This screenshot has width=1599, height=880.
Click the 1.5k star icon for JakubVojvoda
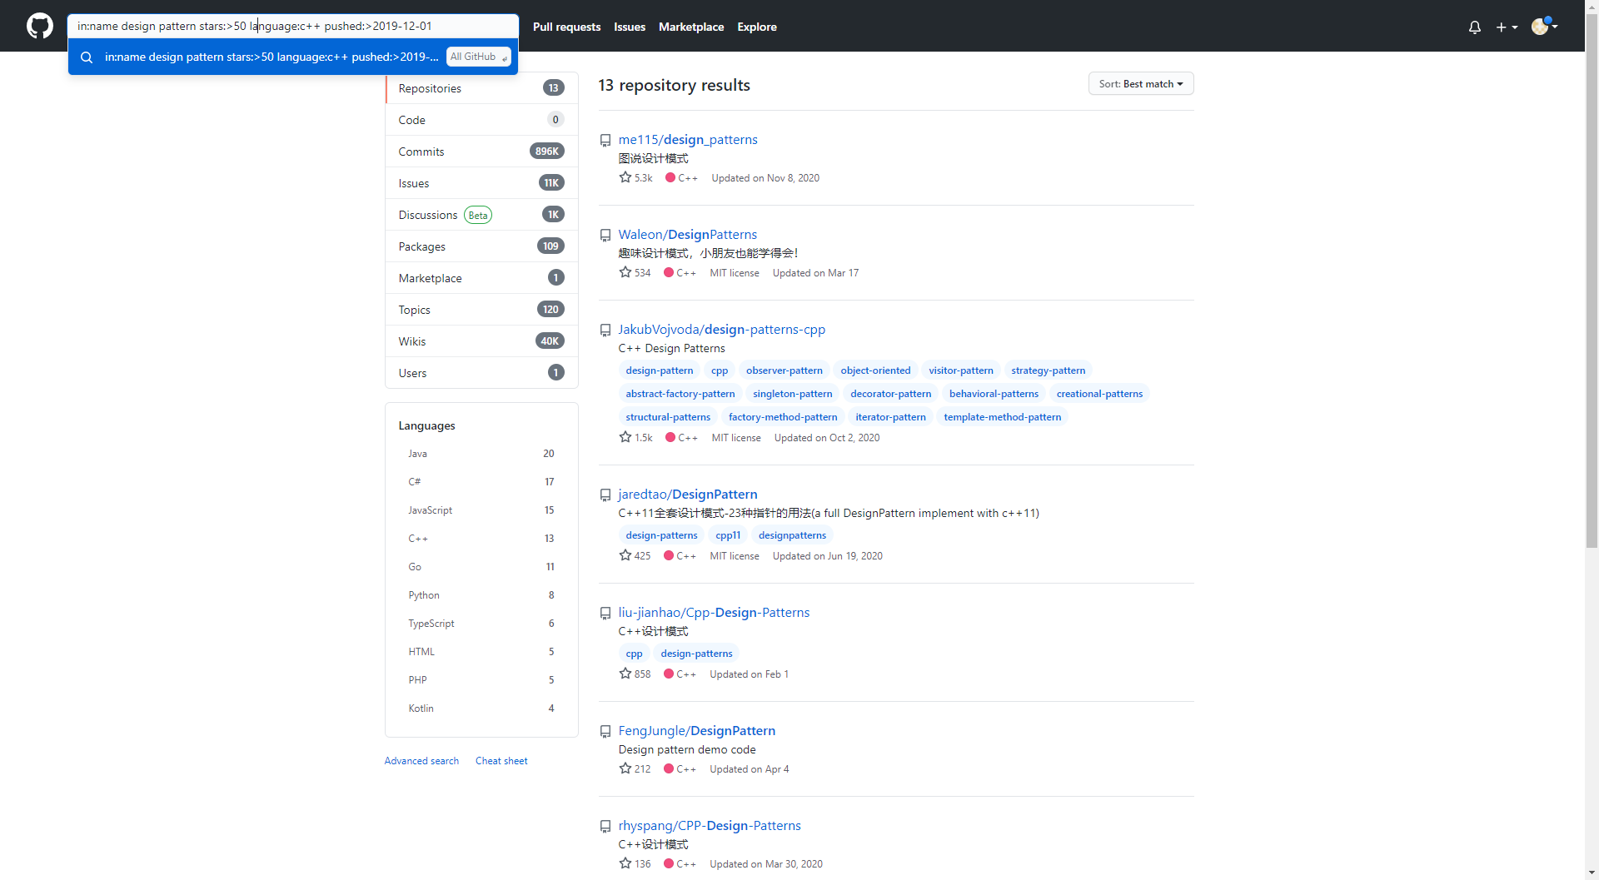point(625,437)
